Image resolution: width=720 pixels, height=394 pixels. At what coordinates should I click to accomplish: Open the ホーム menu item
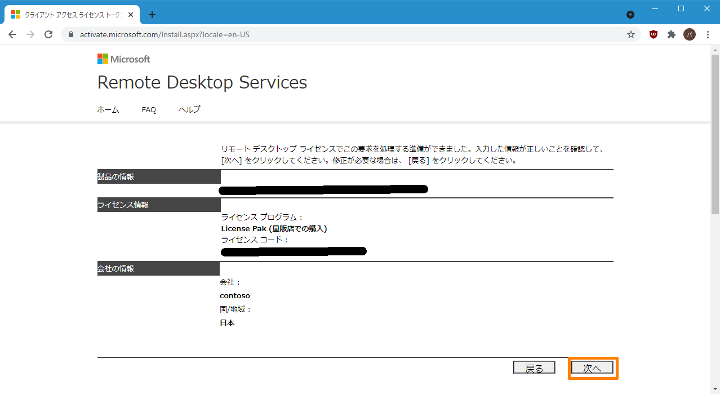tap(108, 110)
